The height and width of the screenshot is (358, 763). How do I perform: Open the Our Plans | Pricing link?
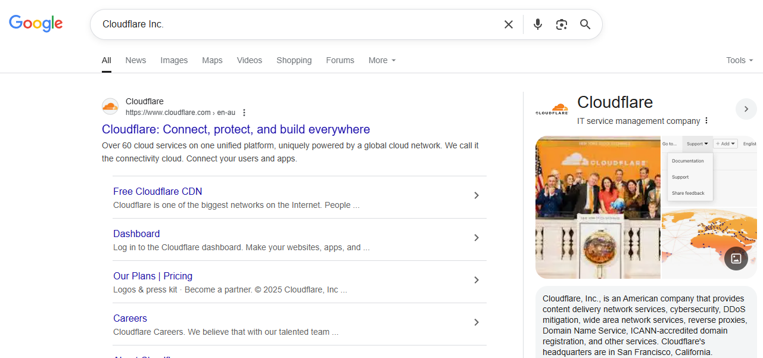[152, 276]
